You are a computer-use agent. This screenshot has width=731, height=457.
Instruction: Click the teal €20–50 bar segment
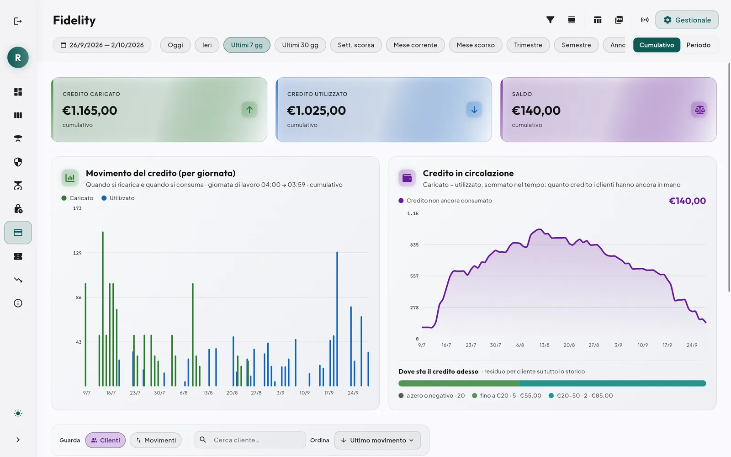613,383
